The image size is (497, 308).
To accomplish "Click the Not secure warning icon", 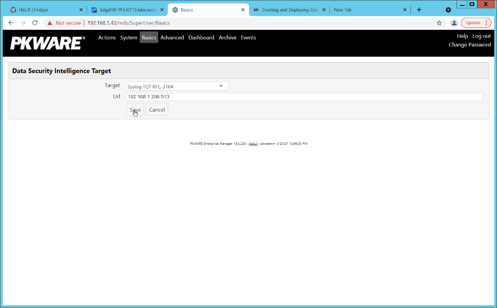I will coord(50,23).
